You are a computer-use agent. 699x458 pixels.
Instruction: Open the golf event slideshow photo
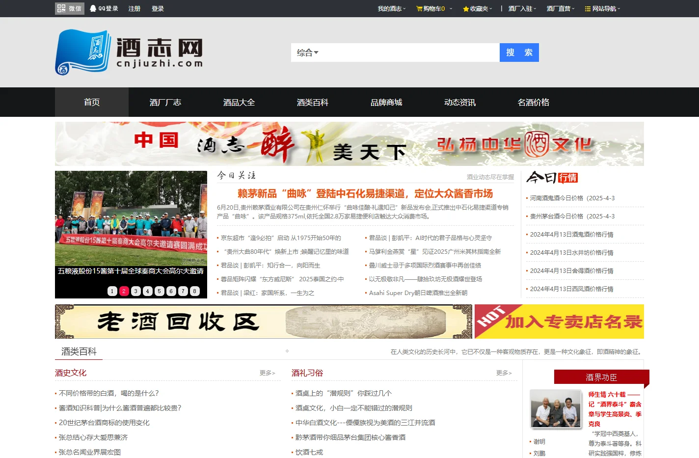tap(131, 218)
